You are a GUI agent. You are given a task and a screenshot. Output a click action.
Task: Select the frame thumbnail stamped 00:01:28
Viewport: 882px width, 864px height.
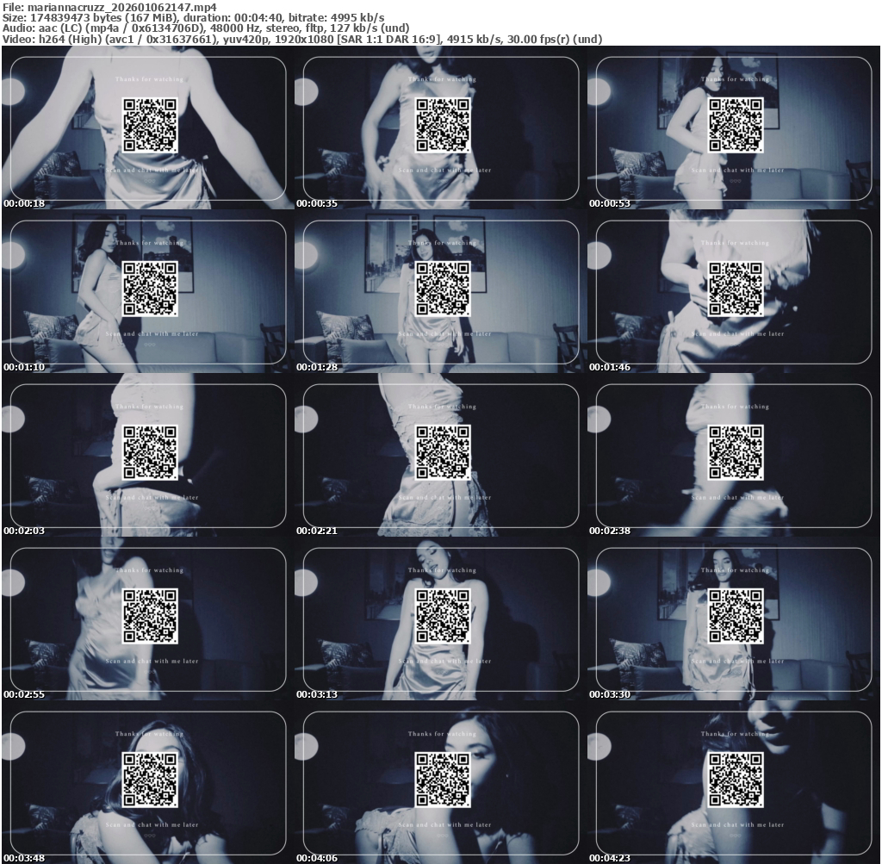[440, 291]
